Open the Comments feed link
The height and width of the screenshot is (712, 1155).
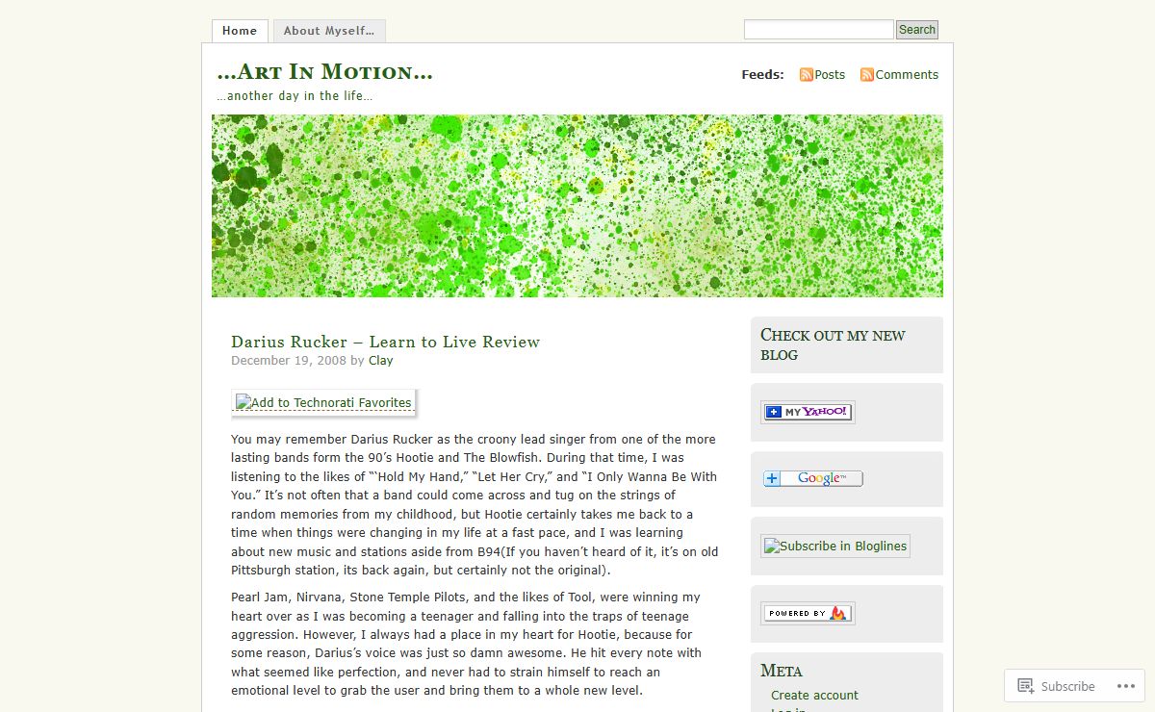pyautogui.click(x=907, y=75)
